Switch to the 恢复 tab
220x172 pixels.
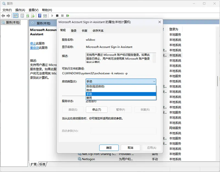point(85,31)
